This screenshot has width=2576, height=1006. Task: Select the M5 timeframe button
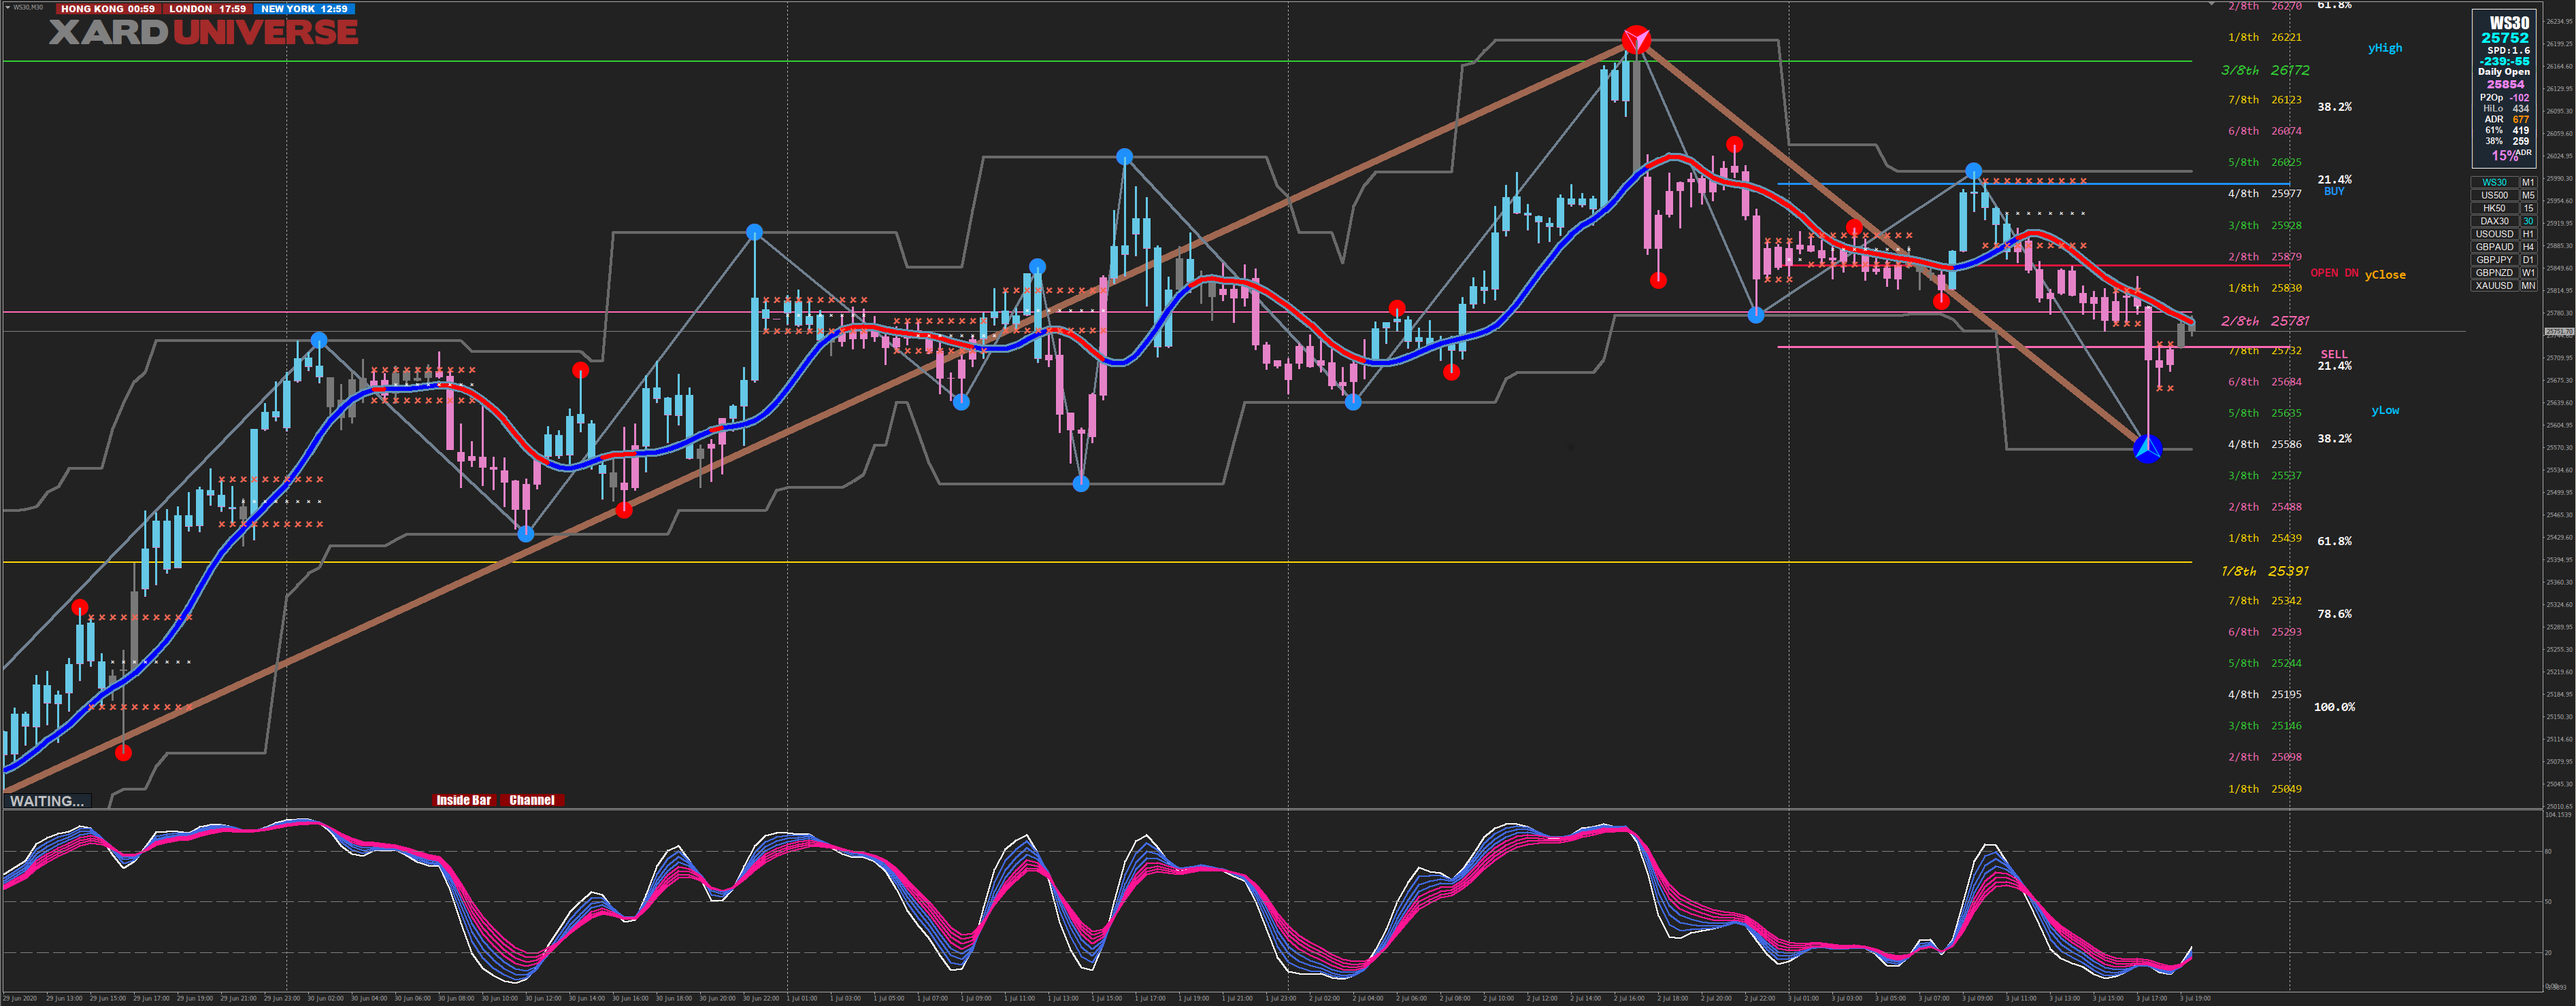tap(2528, 195)
